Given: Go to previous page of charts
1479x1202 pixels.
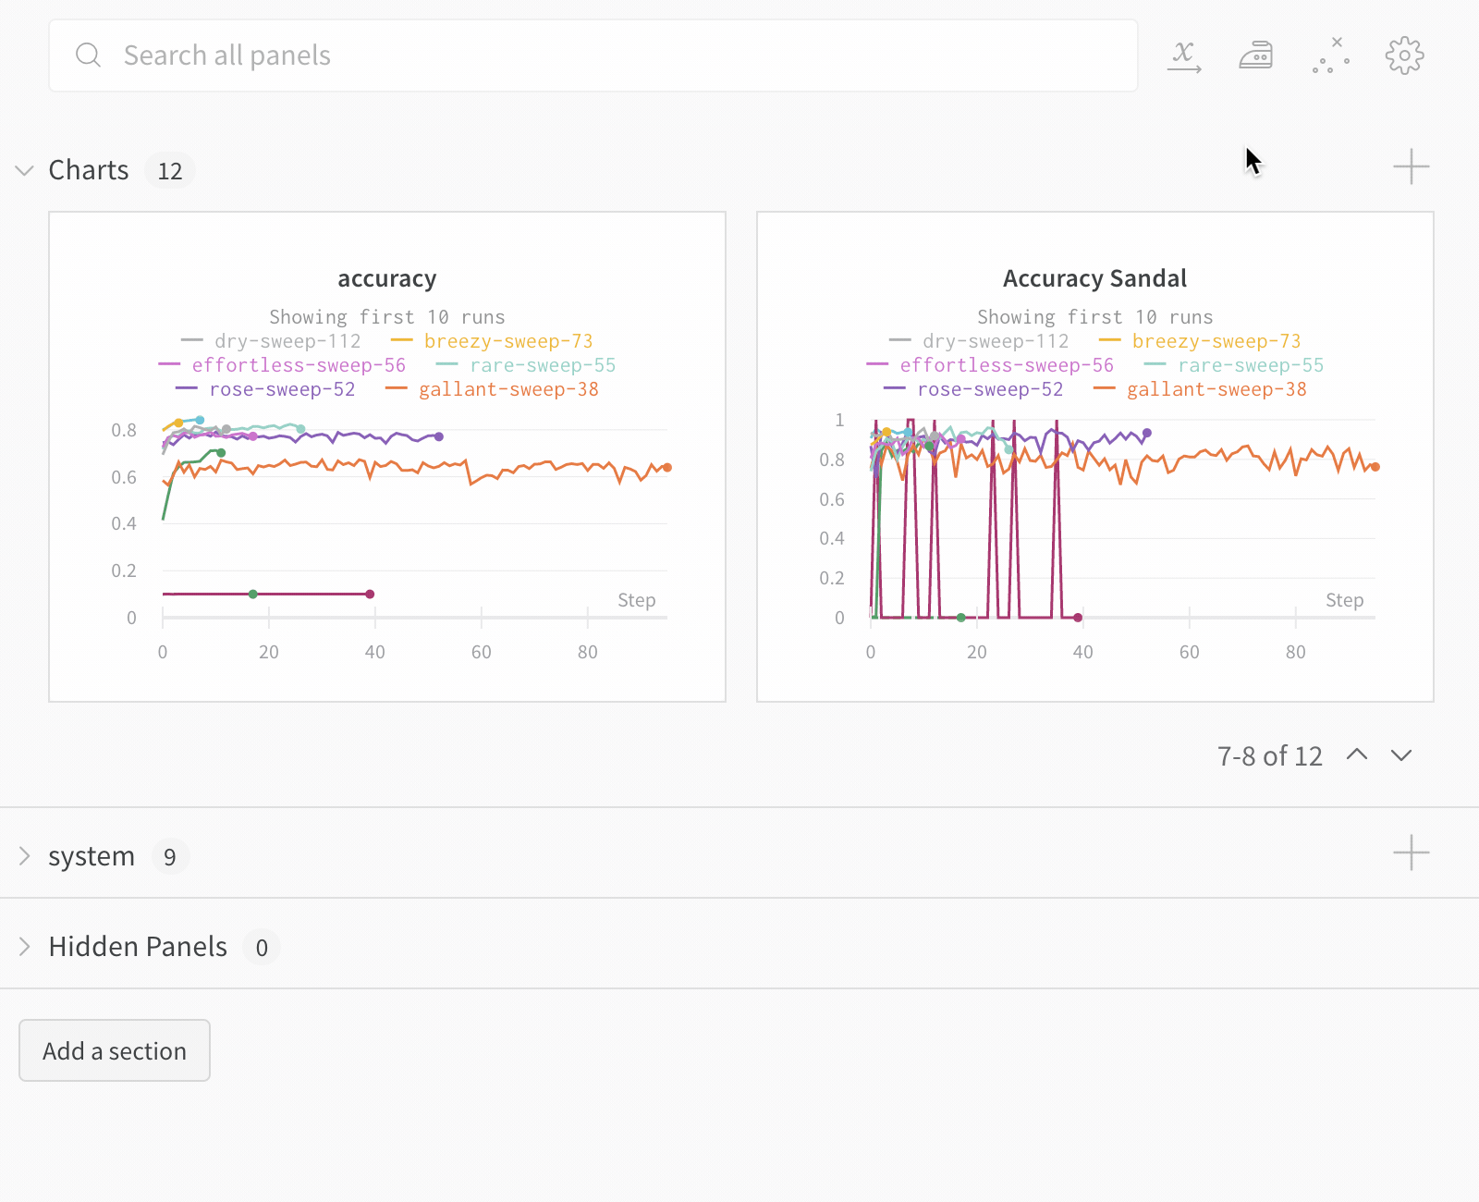Looking at the screenshot, I should pyautogui.click(x=1357, y=754).
